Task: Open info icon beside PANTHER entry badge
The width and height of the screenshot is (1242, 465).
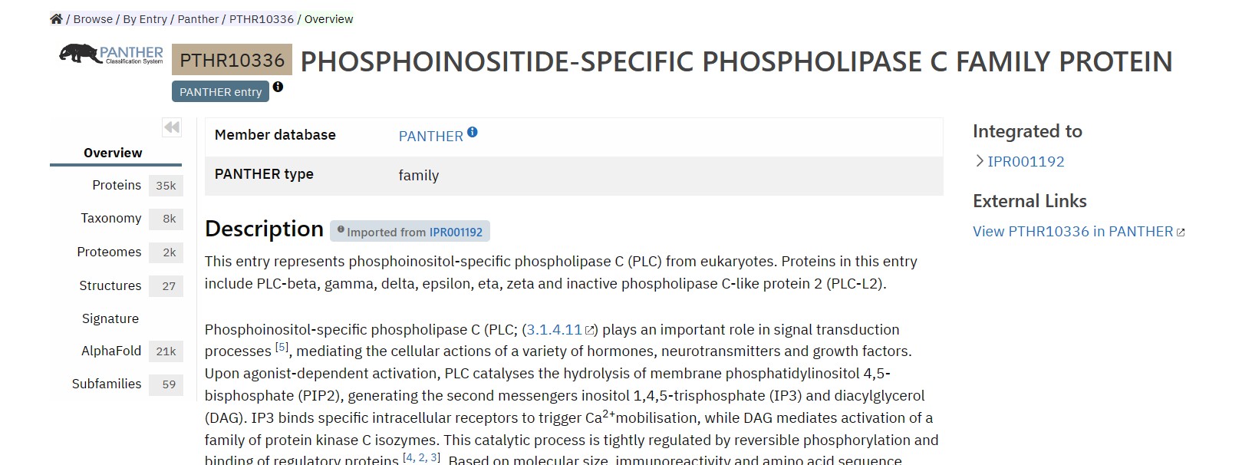Action: click(278, 87)
